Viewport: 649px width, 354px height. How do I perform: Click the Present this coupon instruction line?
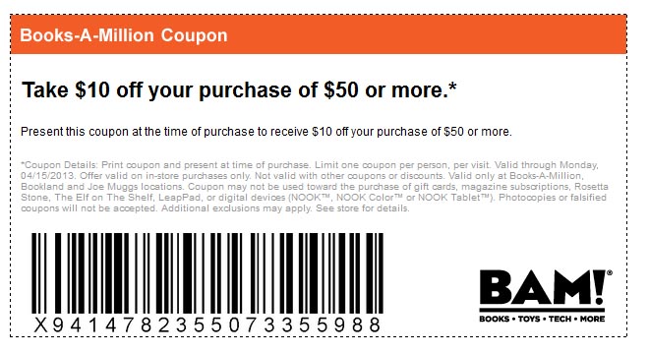266,132
